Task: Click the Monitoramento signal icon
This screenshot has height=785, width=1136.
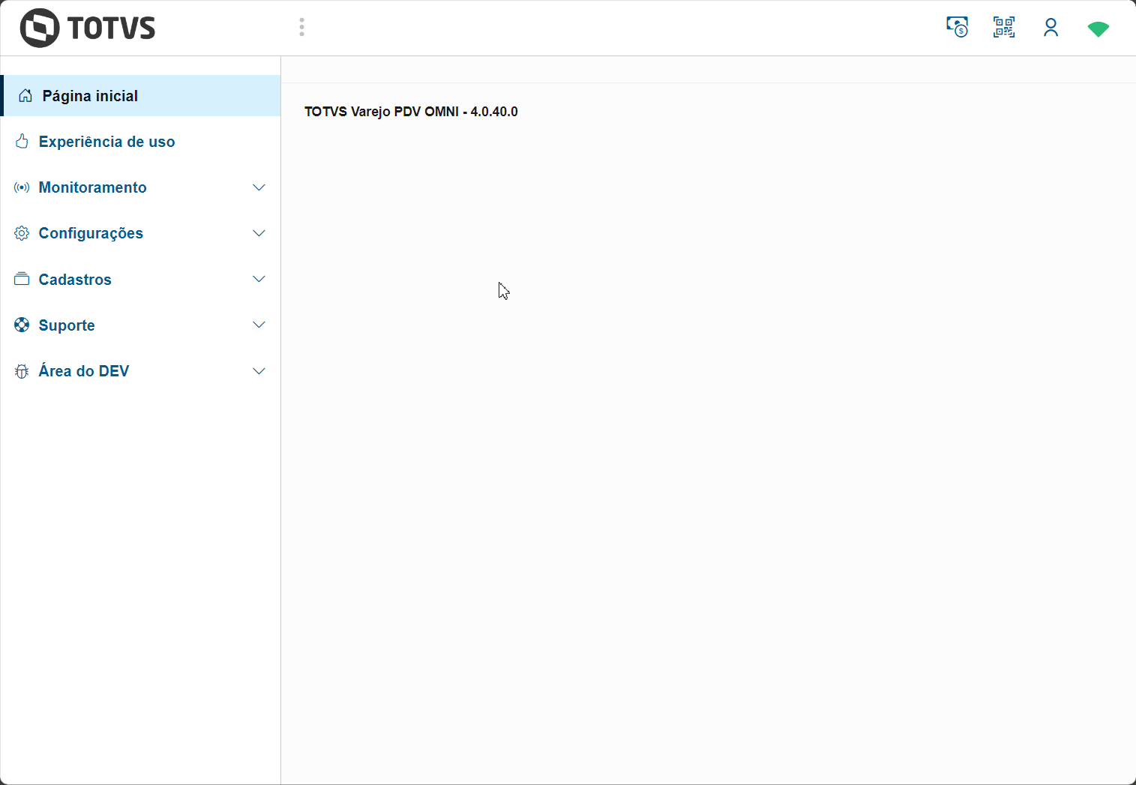Action: [x=22, y=187]
